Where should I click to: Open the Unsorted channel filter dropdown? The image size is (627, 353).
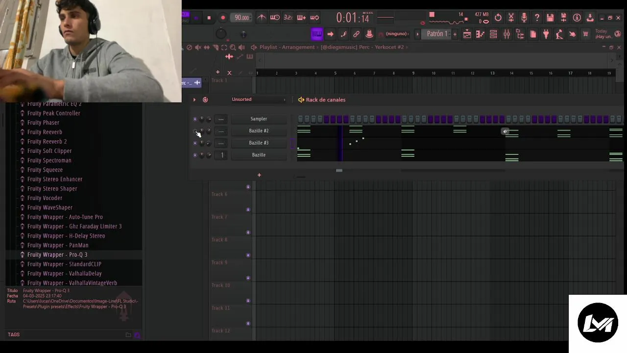click(258, 100)
